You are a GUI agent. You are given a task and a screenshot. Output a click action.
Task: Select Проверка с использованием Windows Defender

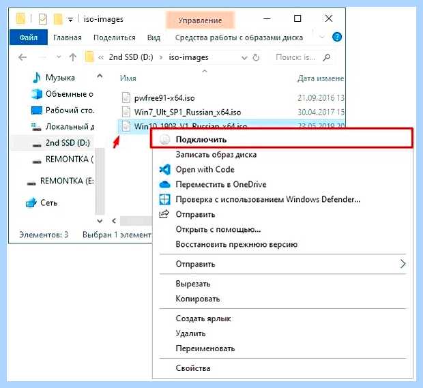coord(282,200)
